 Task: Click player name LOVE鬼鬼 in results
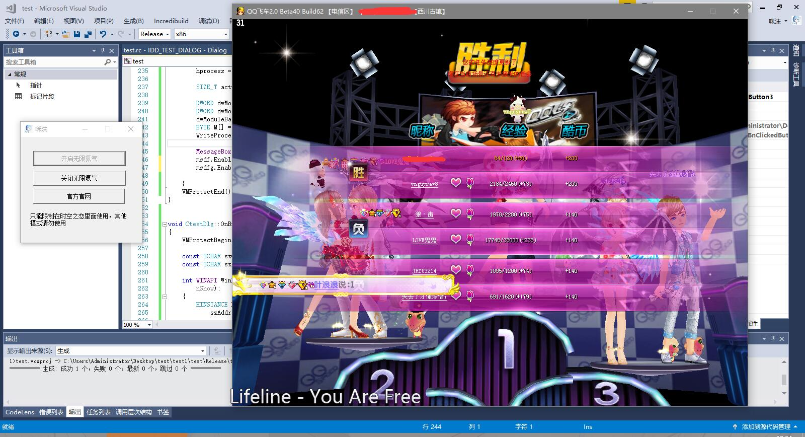point(424,240)
